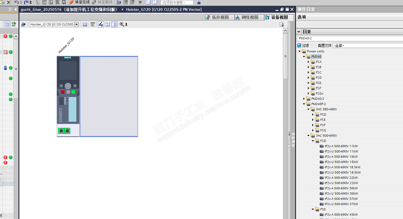Expand the FSA folder under PM240
This screenshot has height=219, width=403.
point(308,62)
